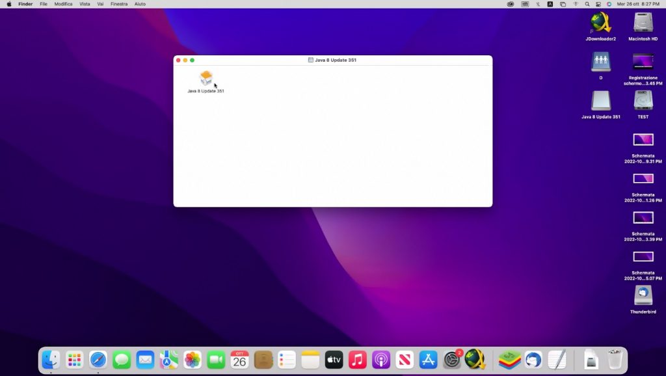Launch Apple TV app from Dock
Screen dimensions: 666x376
(334, 359)
